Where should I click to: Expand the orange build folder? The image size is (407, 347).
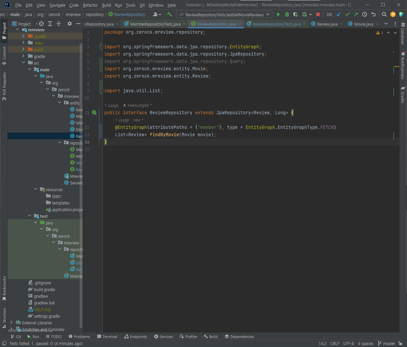coord(23,50)
